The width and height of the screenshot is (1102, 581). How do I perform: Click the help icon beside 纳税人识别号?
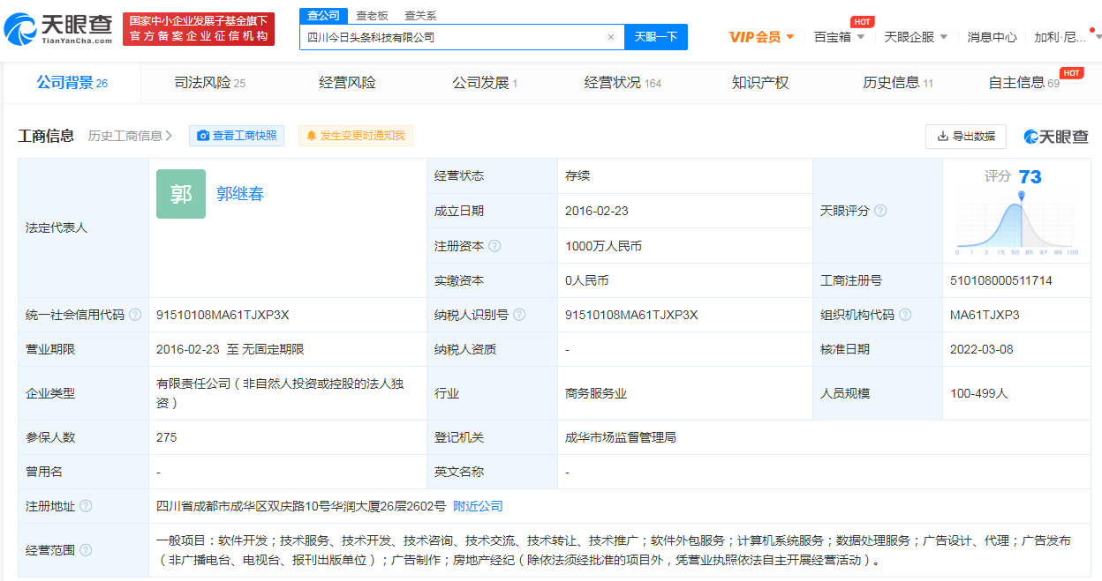pos(519,315)
